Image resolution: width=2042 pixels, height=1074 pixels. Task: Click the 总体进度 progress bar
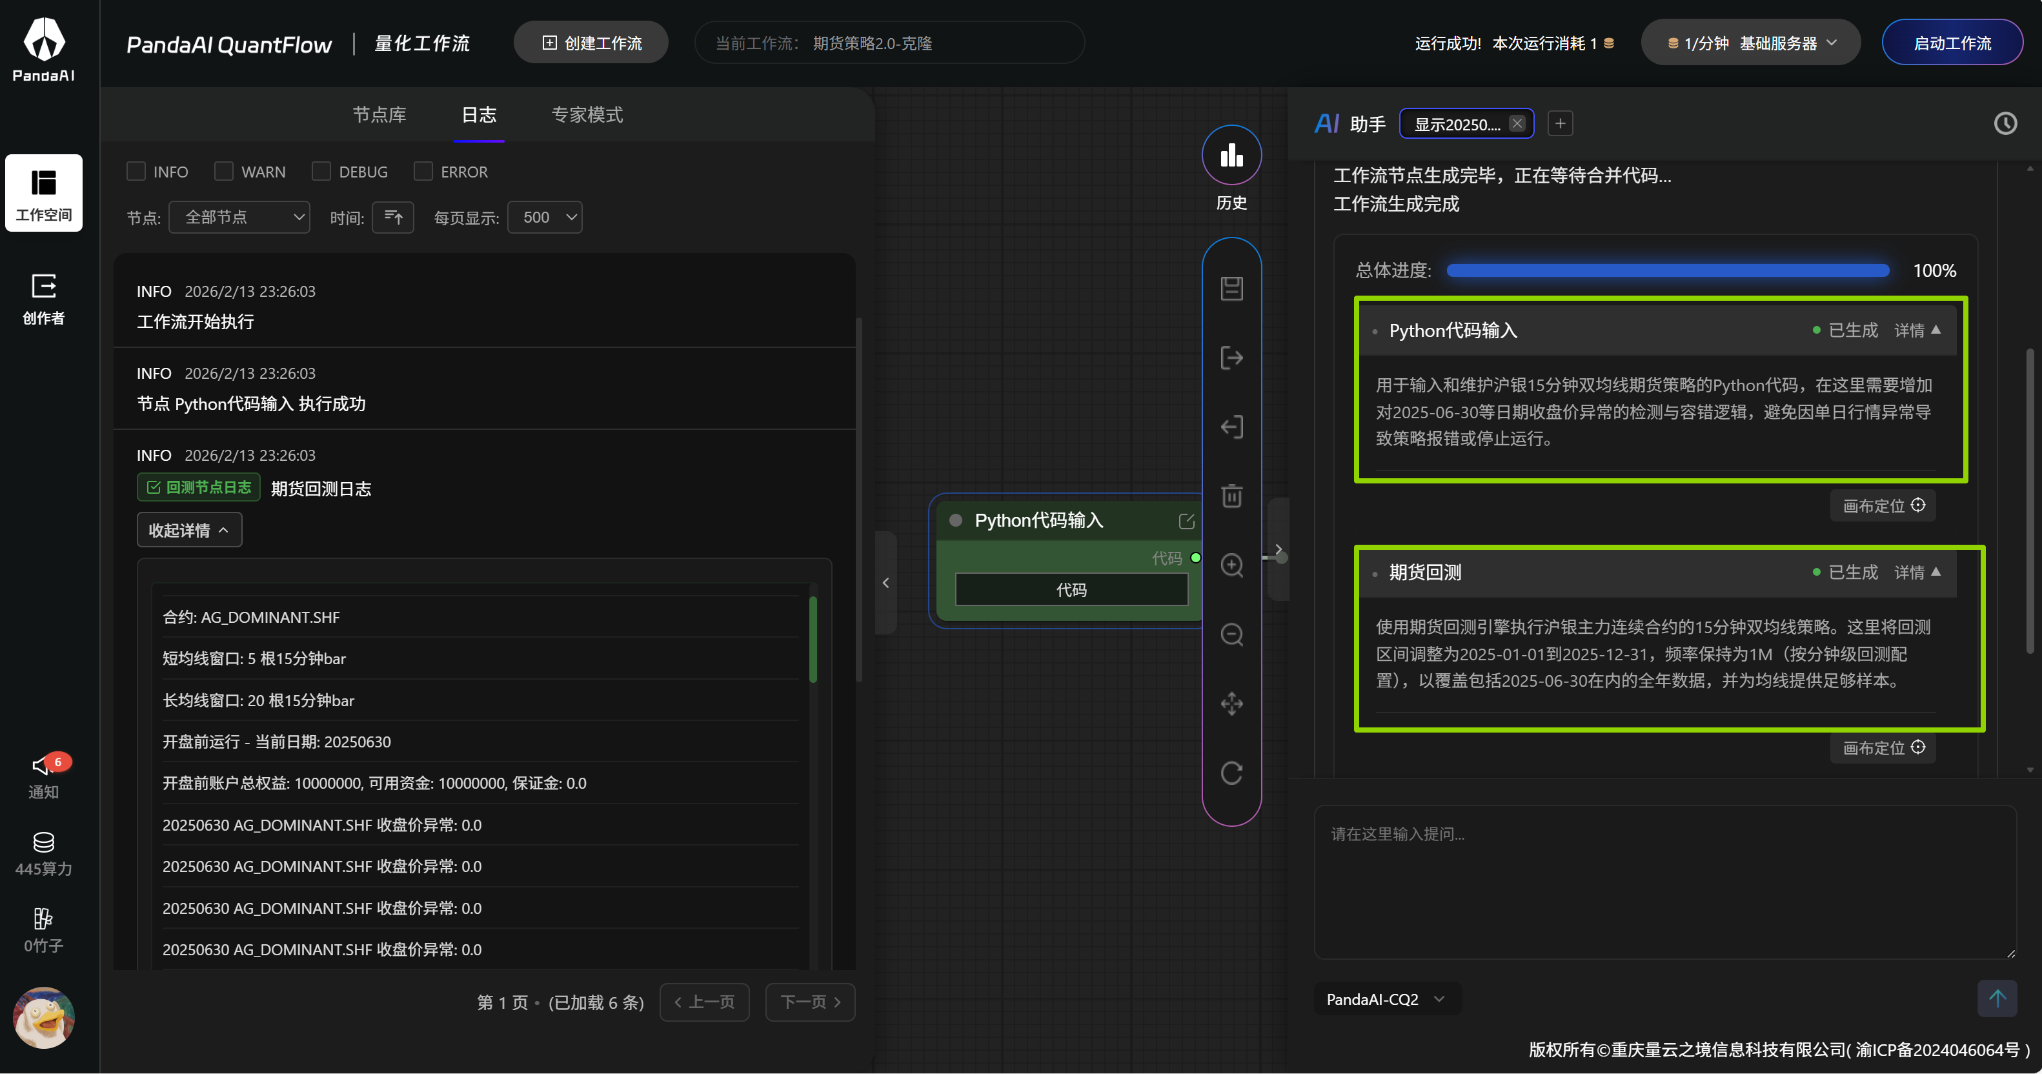coord(1667,270)
